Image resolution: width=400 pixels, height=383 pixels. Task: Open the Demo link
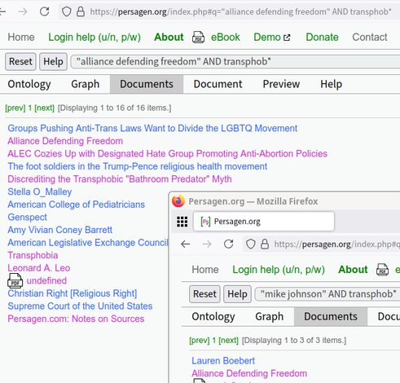pyautogui.click(x=267, y=37)
